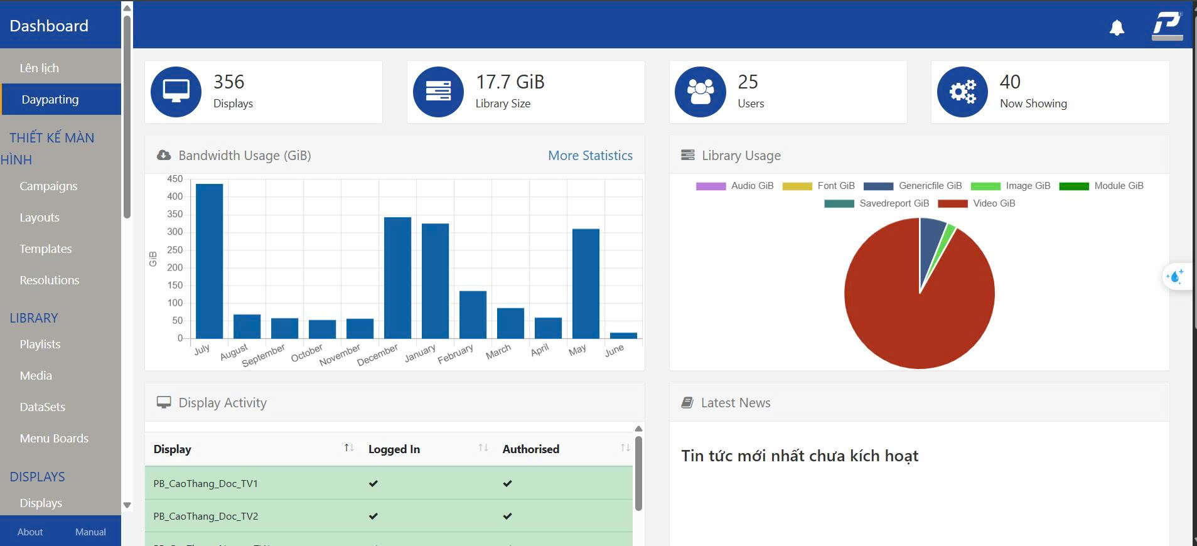Toggle Savedreport GiB legend swatch
Screen dimensions: 1197x546
tap(839, 203)
